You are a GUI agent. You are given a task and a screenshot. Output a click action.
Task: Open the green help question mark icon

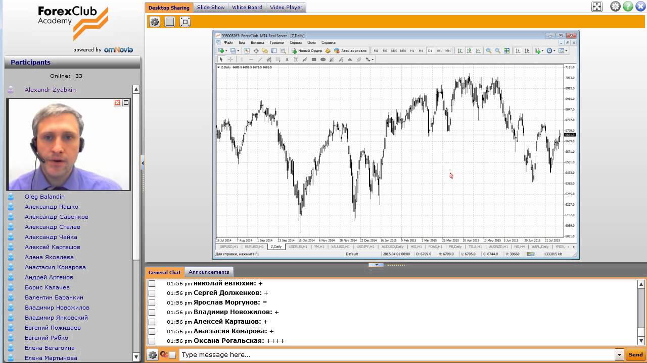(628, 7)
